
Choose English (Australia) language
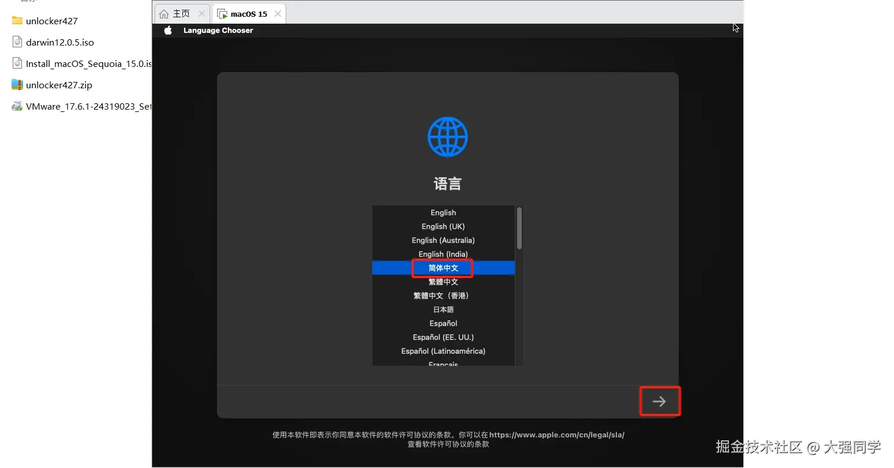pyautogui.click(x=443, y=241)
